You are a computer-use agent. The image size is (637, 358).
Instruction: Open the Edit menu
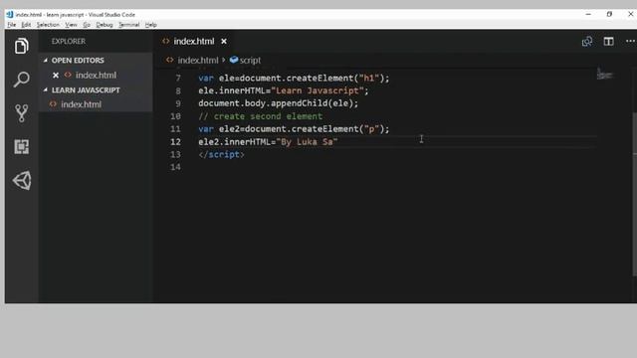(x=26, y=25)
